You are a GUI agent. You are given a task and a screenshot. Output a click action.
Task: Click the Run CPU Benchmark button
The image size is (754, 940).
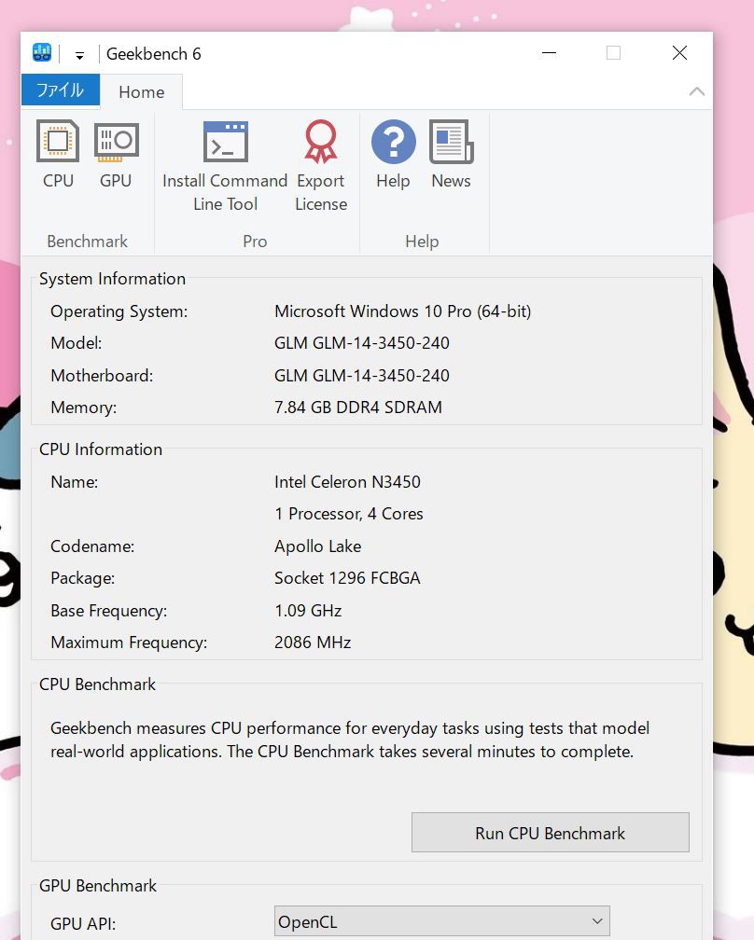[x=550, y=832]
